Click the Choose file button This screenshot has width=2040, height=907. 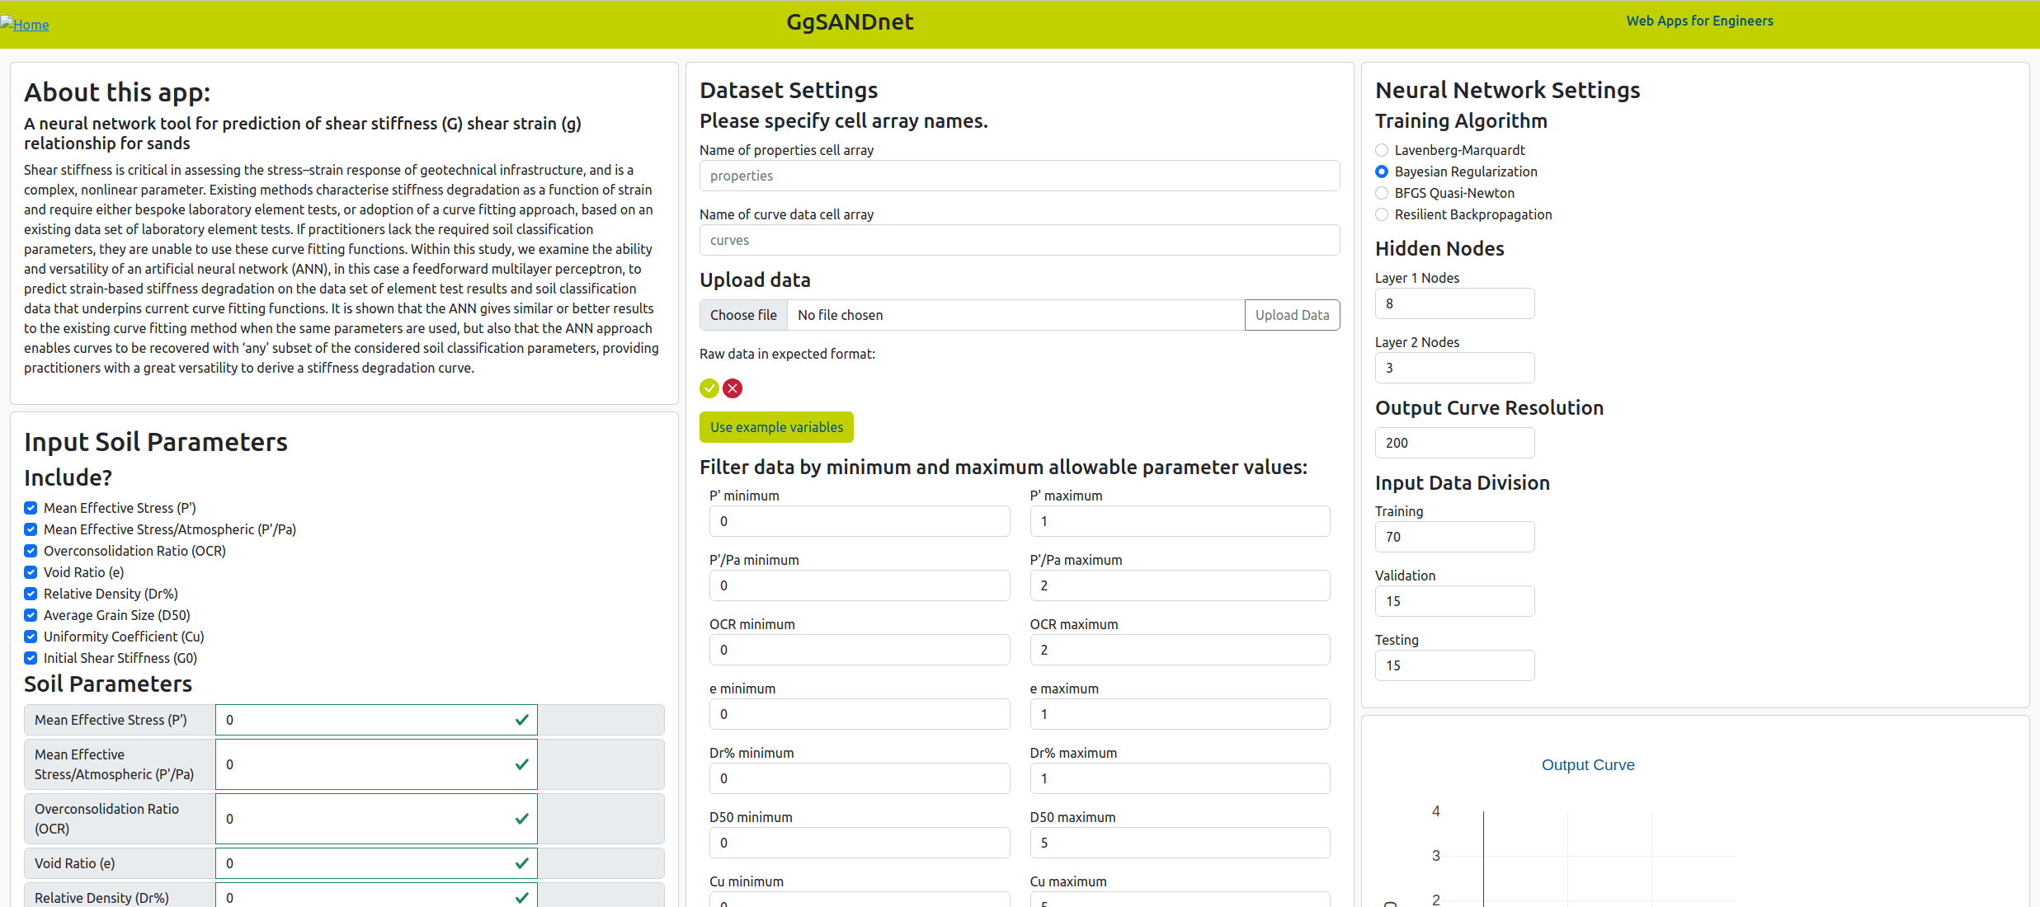tap(743, 315)
